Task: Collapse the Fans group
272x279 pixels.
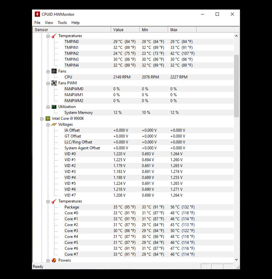Action: point(48,72)
